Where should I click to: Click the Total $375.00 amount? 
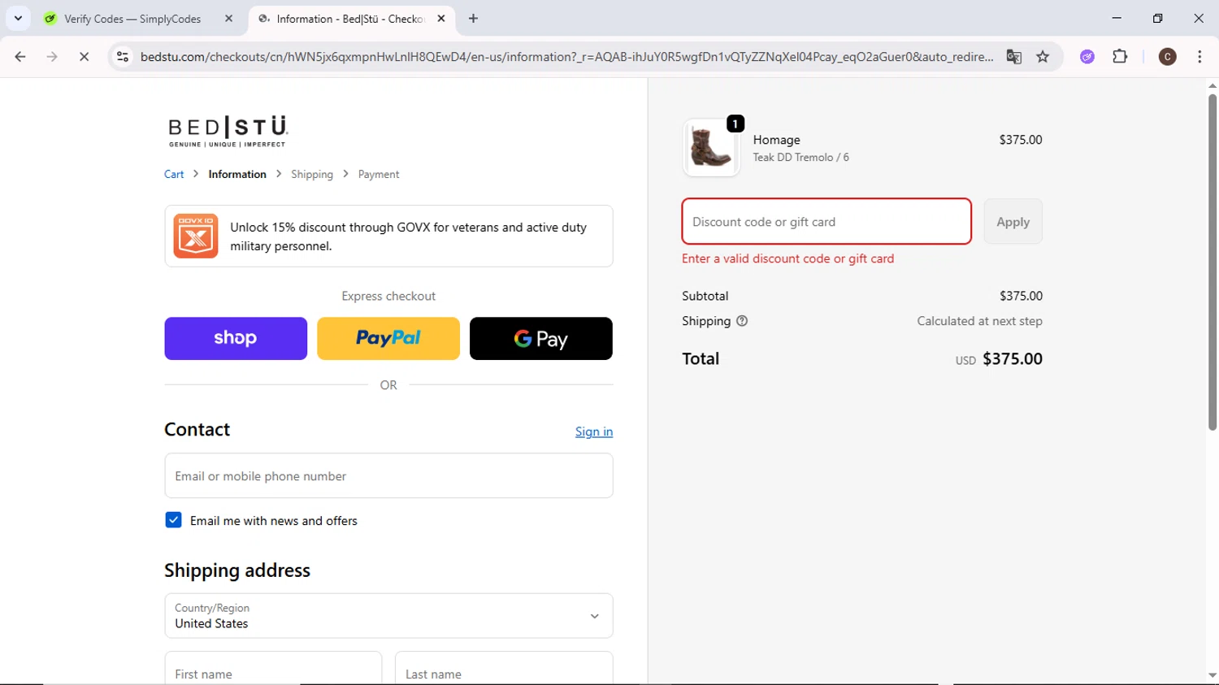1013,358
